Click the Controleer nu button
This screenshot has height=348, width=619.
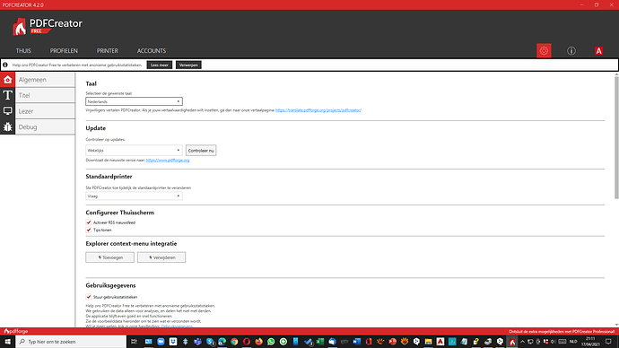click(x=201, y=151)
